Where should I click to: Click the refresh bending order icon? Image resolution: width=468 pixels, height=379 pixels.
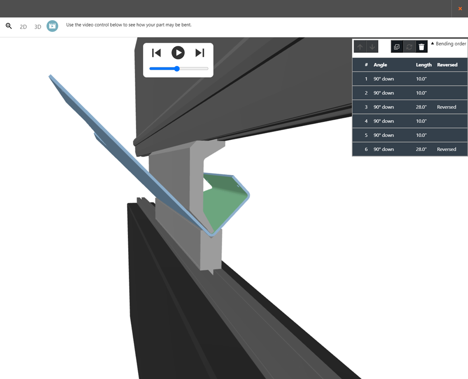pos(409,47)
